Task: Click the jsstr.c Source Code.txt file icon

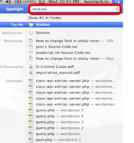Action: 31,47
